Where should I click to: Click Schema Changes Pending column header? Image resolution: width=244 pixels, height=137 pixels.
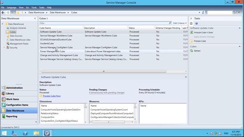[168, 28]
